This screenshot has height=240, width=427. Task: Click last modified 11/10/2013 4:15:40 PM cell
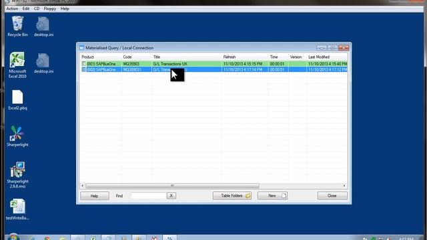point(328,64)
